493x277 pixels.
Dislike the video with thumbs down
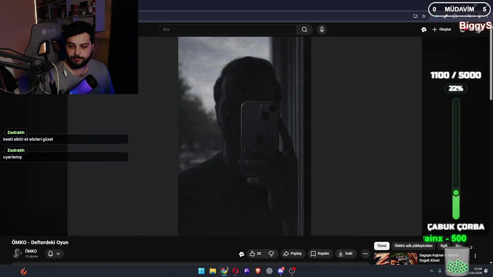coord(271,254)
